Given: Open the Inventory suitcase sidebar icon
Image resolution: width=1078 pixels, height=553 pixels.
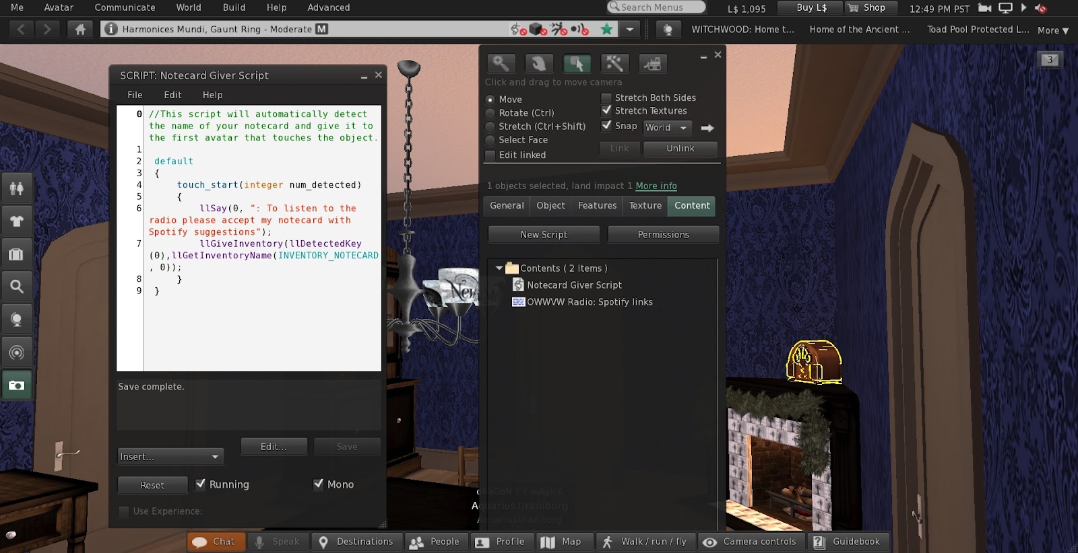Looking at the screenshot, I should click(x=16, y=254).
